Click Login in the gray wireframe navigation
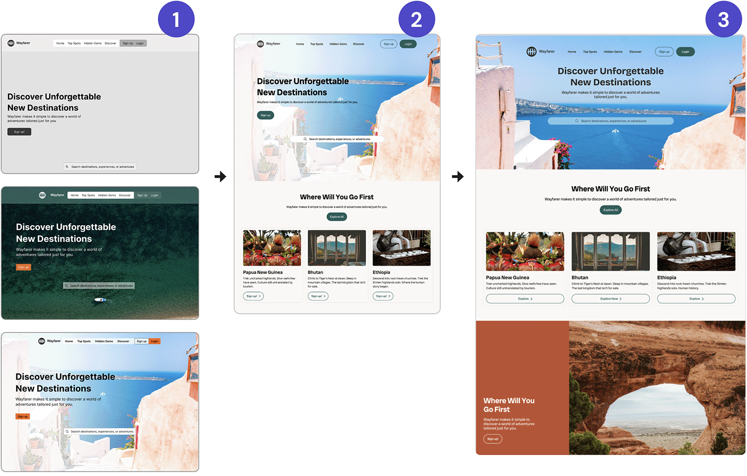This screenshot has height=476, width=747. click(x=140, y=43)
